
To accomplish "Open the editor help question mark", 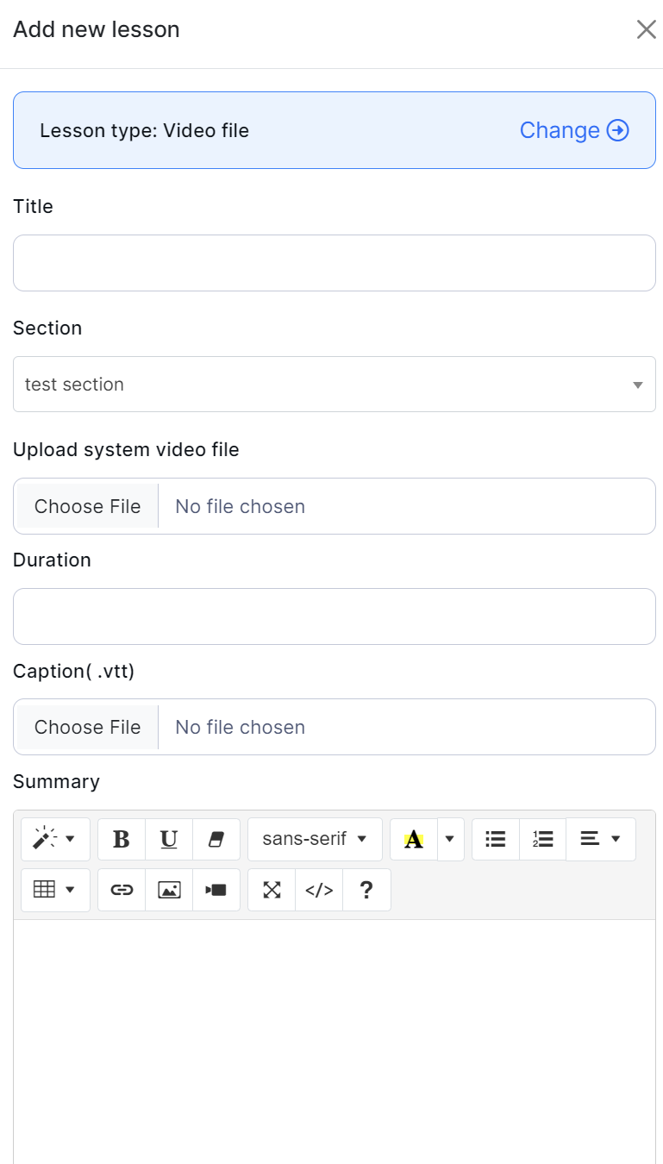I will click(366, 890).
